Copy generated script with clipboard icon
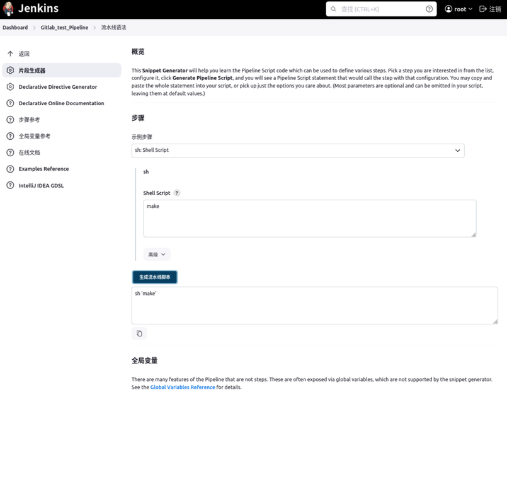Image resolution: width=507 pixels, height=504 pixels. coord(139,333)
